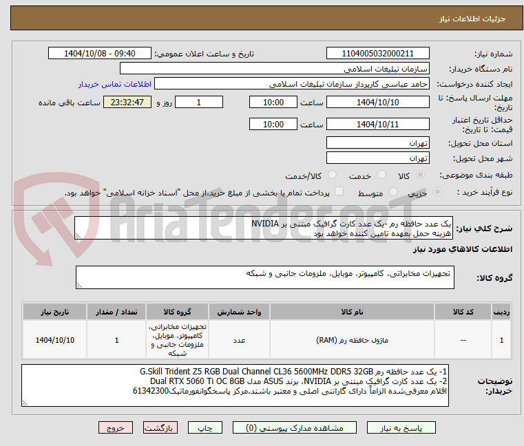Click the ساعت باقی مانده label
Image resolution: width=524 pixels, height=446 pixels.
pos(69,103)
